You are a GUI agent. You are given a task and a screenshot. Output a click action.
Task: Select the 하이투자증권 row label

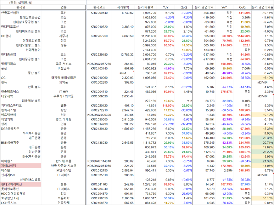tap(32, 133)
